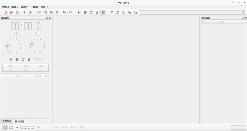Open the filter funnel dropdown in toolbar
Screen dimensions: 247x131
[x=112, y=13]
